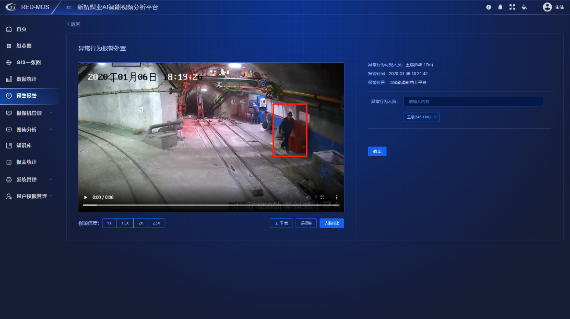The height and width of the screenshot is (319, 570).
Task: Mute the video volume icon
Action: (308, 197)
